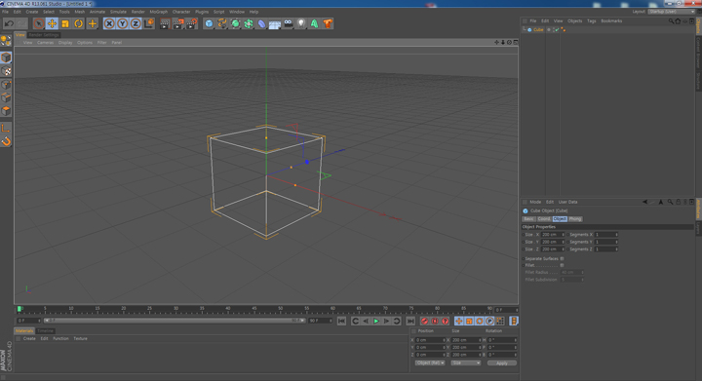The image size is (702, 381).
Task: Click the Segments Y field
Action: (606, 242)
